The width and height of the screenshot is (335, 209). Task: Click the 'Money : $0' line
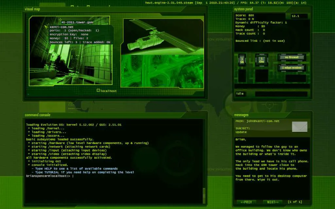pyautogui.click(x=250, y=26)
